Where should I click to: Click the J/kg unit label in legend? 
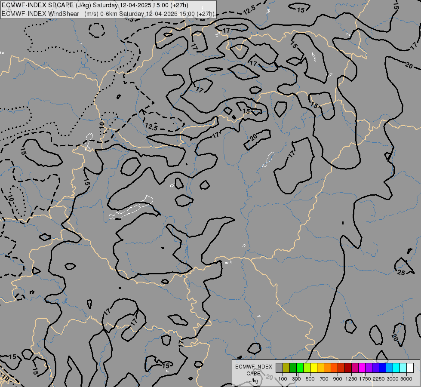click(x=253, y=381)
